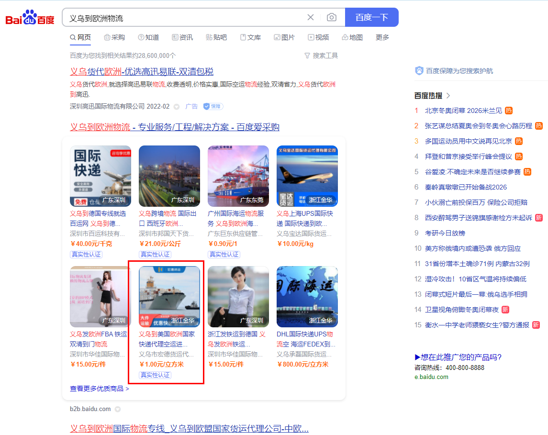Open hot search 谷爱凌:不确定未来是否继续参赛
The height and width of the screenshot is (435, 548).
point(472,172)
